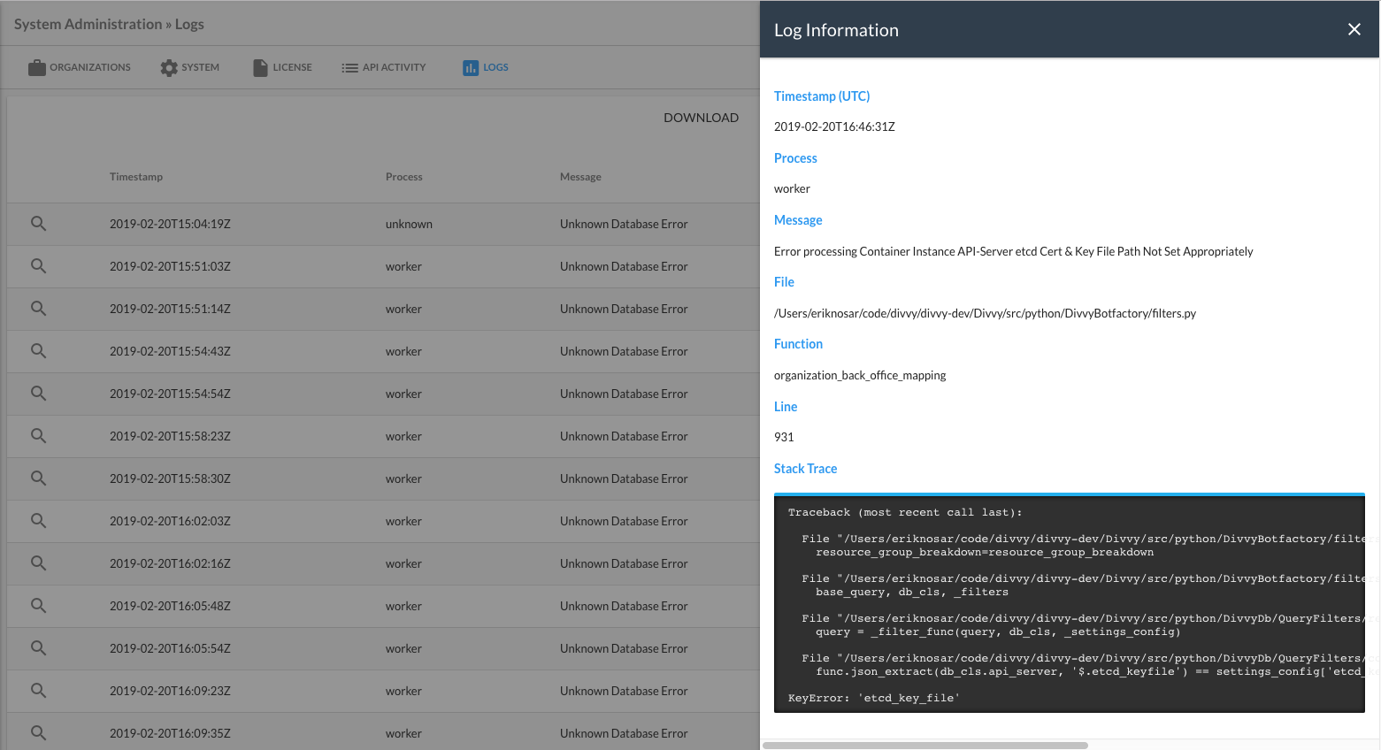Click the Log Information panel title
The height and width of the screenshot is (750, 1381).
pos(836,30)
